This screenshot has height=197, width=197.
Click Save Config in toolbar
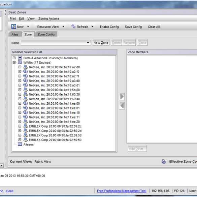point(133,27)
